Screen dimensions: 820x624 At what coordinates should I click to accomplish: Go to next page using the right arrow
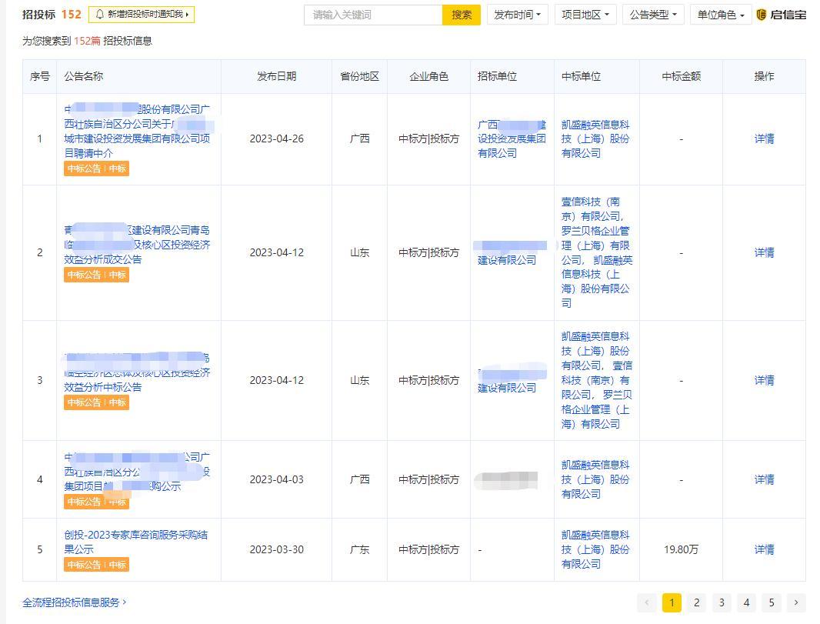[x=796, y=602]
